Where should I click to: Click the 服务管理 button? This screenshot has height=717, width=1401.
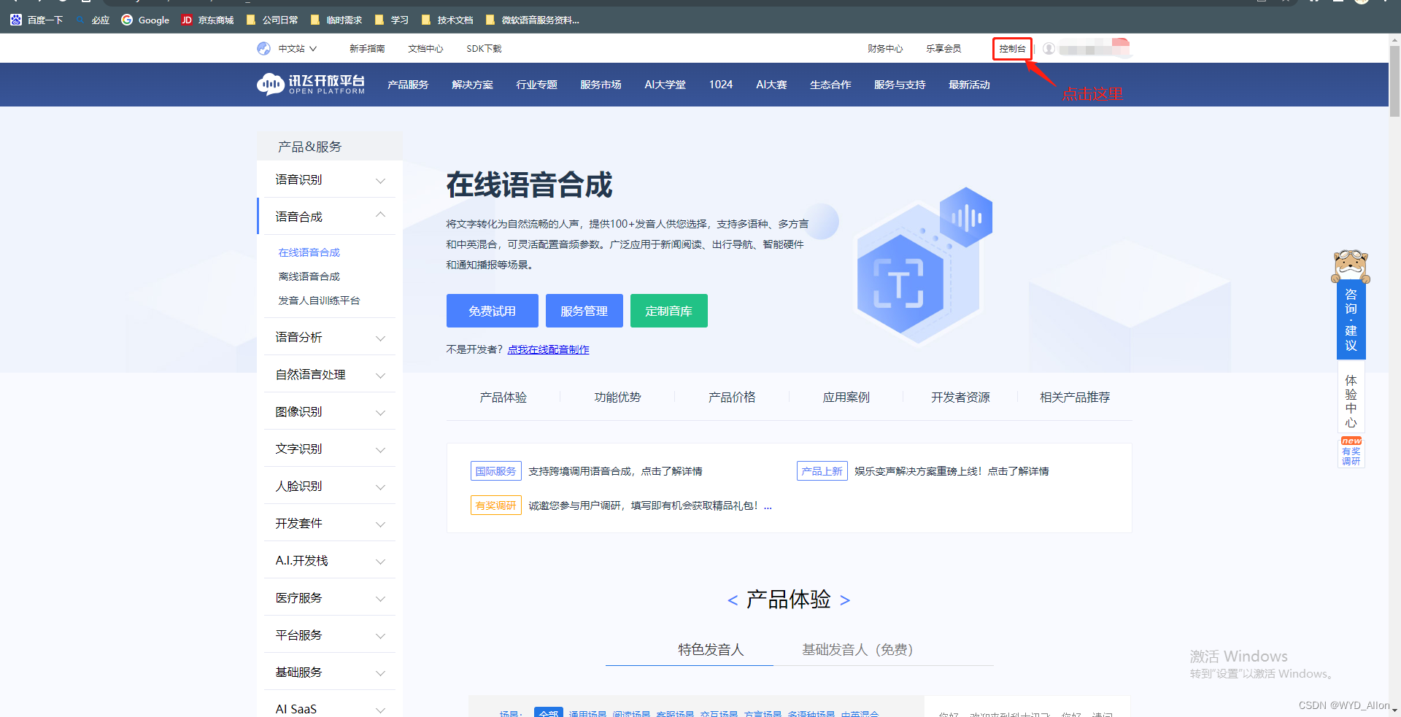(584, 311)
